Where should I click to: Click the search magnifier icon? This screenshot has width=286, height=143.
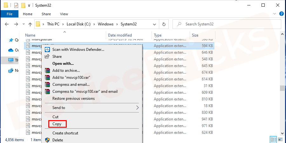pos(179,24)
